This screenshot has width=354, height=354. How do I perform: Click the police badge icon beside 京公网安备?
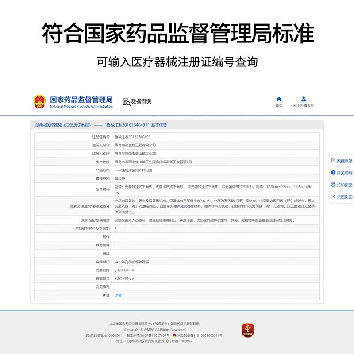coord(174,336)
